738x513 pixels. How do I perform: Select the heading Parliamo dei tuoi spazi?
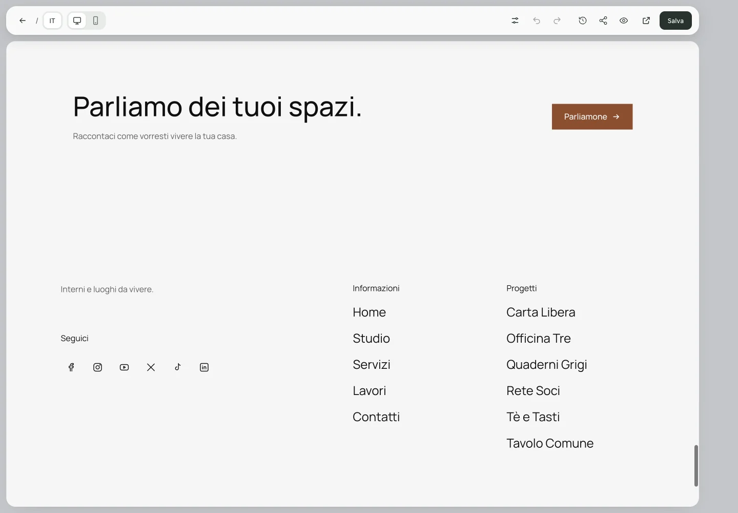point(217,107)
